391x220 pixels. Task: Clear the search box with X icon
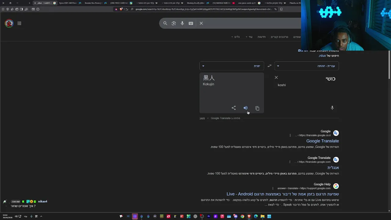[x=201, y=23]
